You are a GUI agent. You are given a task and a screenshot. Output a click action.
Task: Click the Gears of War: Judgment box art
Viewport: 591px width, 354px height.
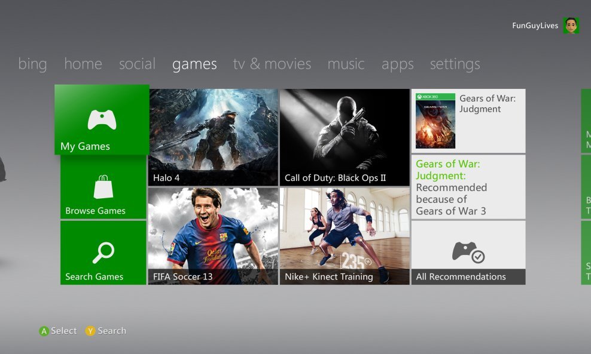click(x=435, y=121)
